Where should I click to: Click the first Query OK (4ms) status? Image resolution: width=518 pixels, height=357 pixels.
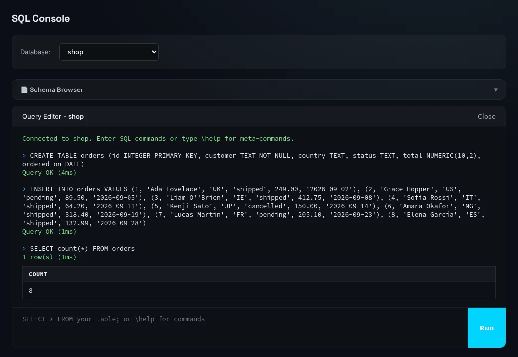click(x=49, y=172)
